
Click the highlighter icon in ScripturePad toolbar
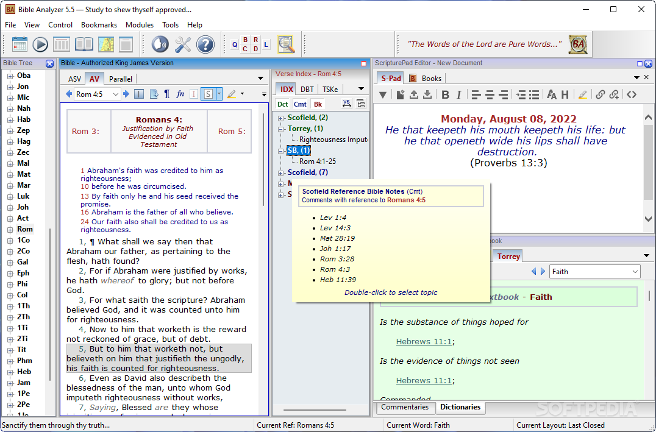pos(583,95)
